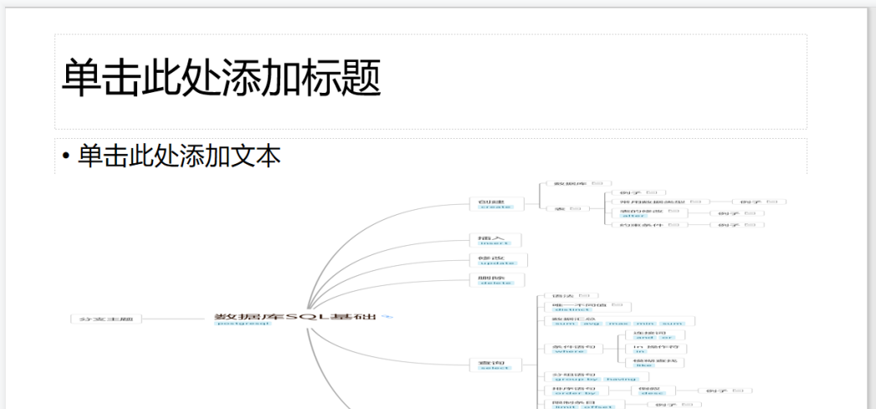This screenshot has width=876, height=409.
Task: Click the '倒叙 desc' node
Action: point(653,391)
